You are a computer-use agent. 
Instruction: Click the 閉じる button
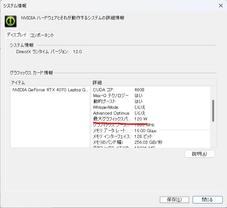pyautogui.click(x=207, y=200)
